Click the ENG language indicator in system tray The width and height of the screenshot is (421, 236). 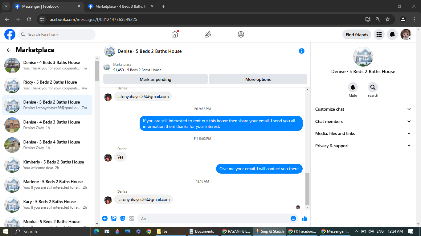(x=380, y=231)
